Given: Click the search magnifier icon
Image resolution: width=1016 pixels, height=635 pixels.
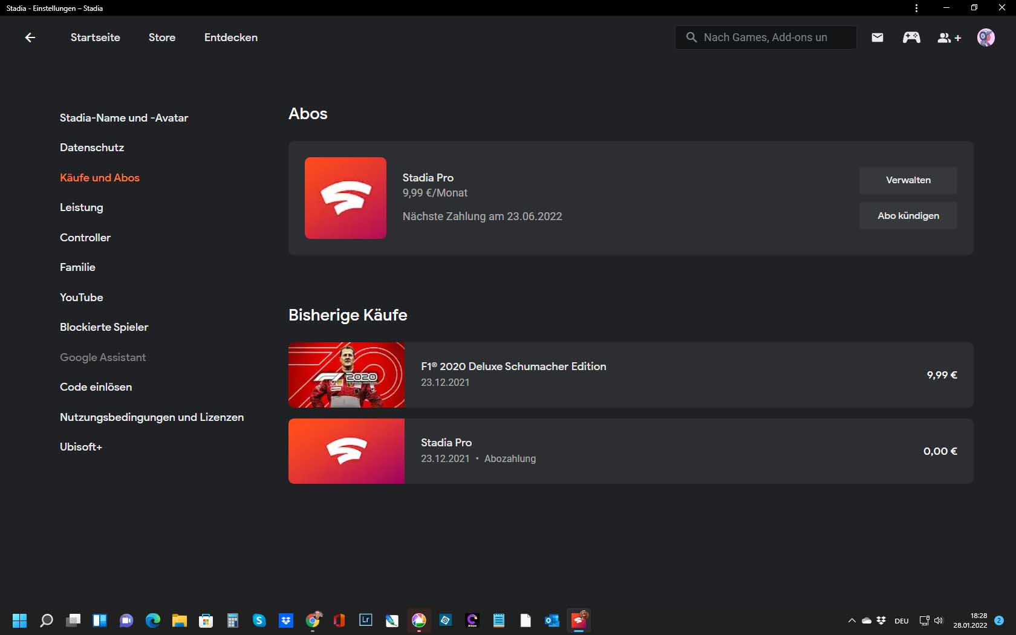Looking at the screenshot, I should click(691, 37).
